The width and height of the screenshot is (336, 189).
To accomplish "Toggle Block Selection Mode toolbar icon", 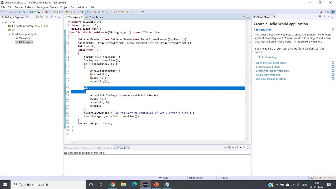I will (99, 12).
